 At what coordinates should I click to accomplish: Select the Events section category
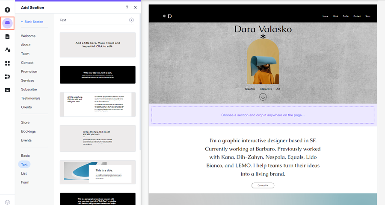26,140
